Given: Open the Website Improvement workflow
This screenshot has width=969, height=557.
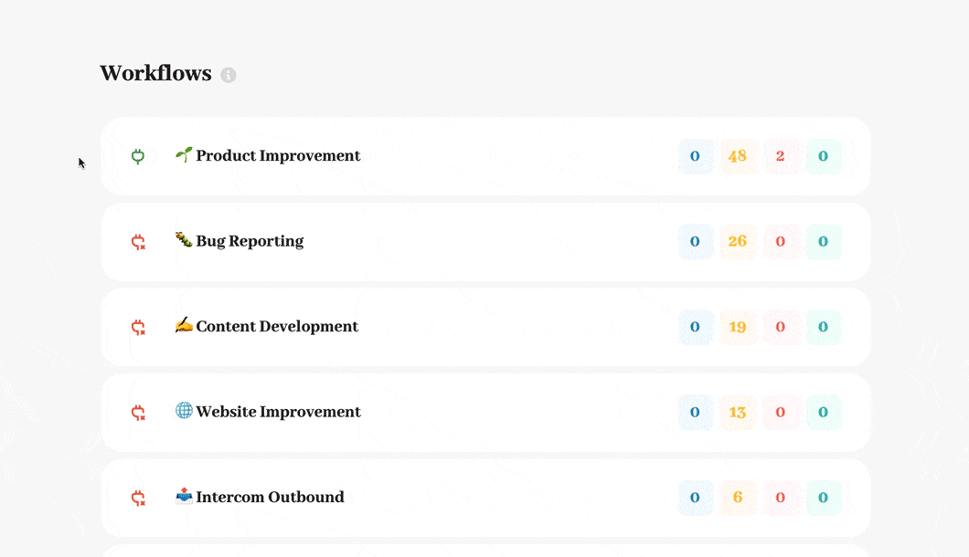Looking at the screenshot, I should [x=278, y=412].
